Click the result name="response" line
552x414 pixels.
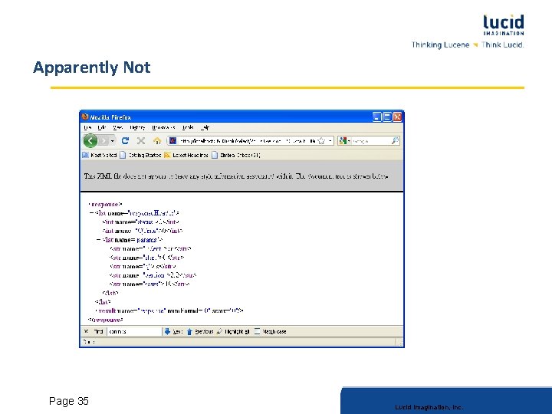(169, 310)
